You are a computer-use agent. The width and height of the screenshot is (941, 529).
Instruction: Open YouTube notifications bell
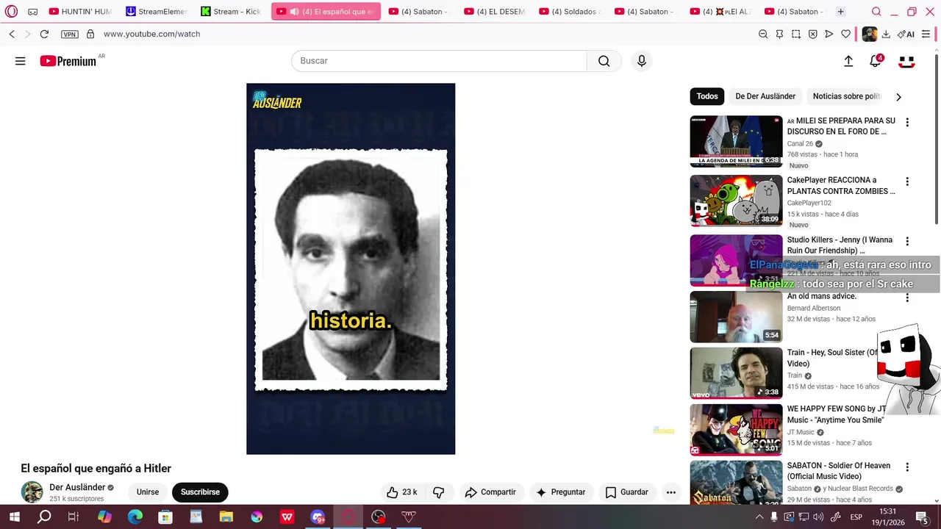pos(875,62)
